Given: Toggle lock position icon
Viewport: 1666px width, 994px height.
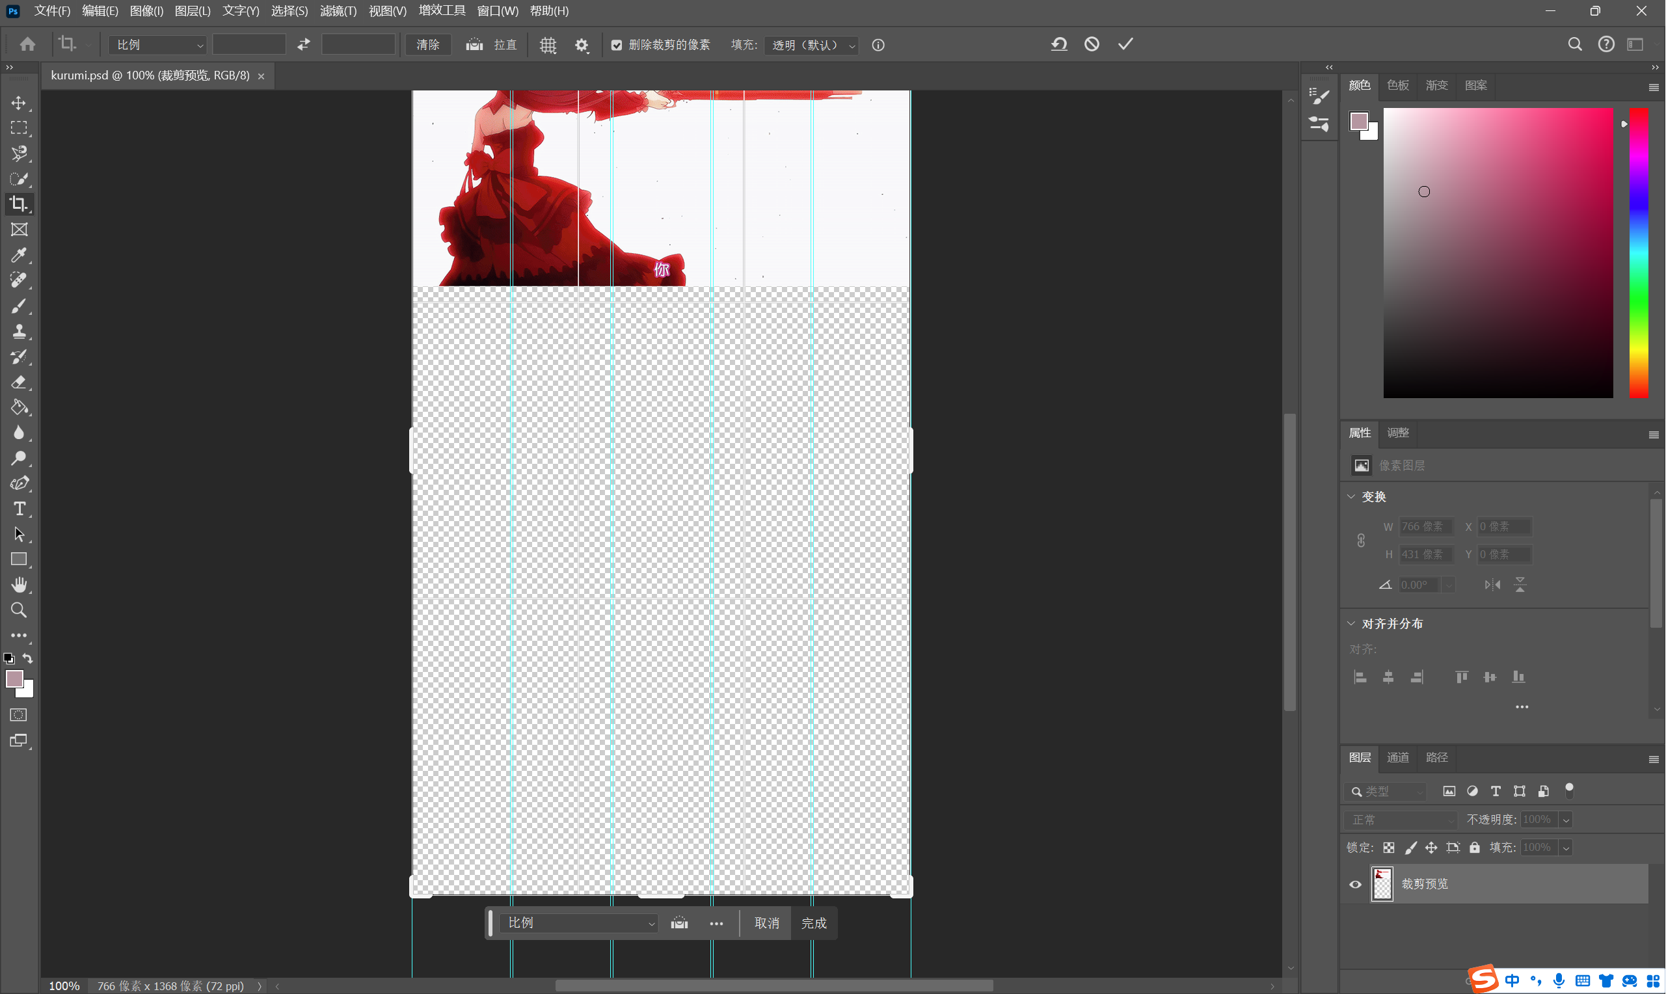Looking at the screenshot, I should [1432, 848].
